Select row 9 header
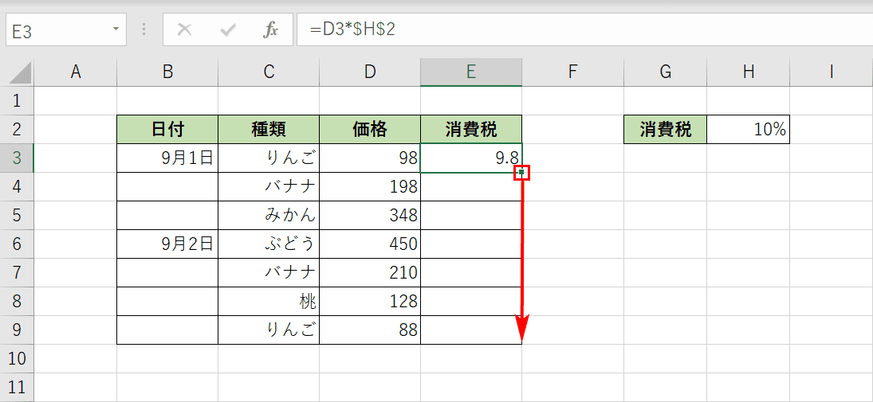This screenshot has height=402, width=873. [x=17, y=330]
